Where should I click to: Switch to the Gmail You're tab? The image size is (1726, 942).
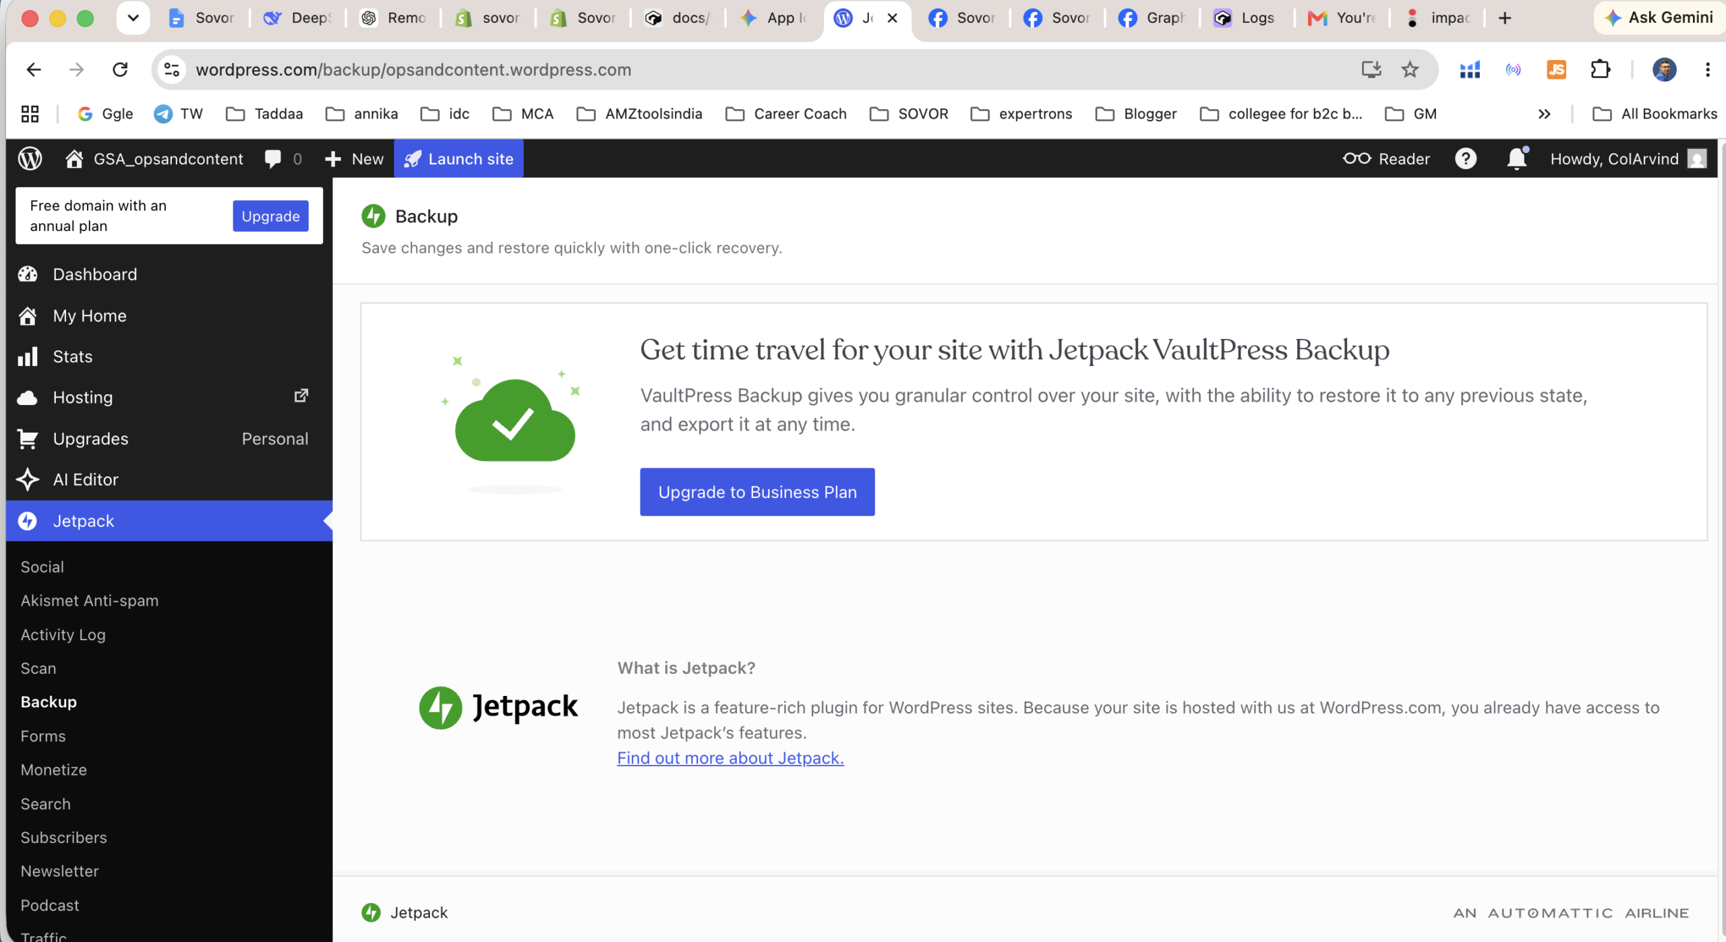click(x=1342, y=18)
